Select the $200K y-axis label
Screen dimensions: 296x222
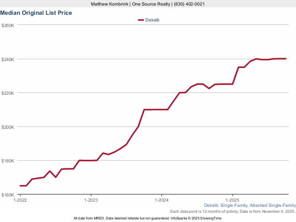tap(8, 127)
